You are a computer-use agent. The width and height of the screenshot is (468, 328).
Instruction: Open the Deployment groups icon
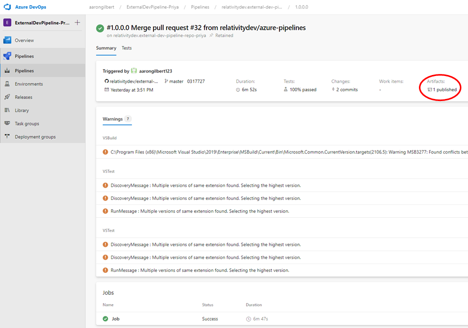pos(7,136)
